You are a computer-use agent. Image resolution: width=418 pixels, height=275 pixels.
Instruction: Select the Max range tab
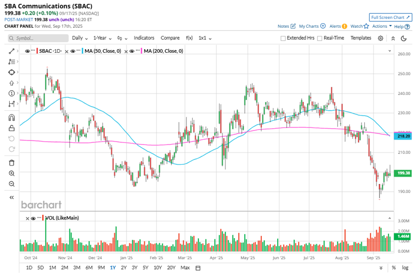click(x=185, y=268)
